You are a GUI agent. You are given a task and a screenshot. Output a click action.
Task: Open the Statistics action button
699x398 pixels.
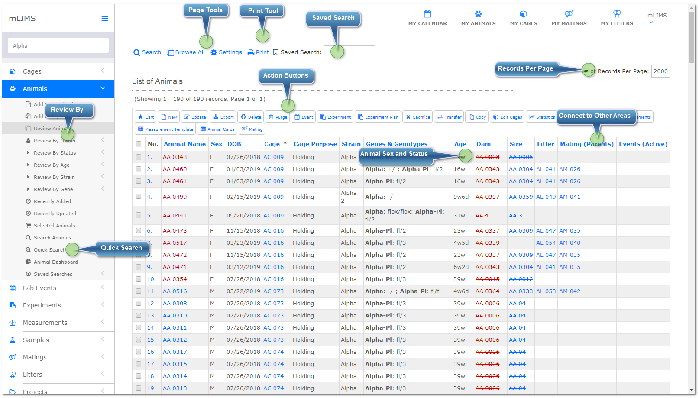(541, 117)
